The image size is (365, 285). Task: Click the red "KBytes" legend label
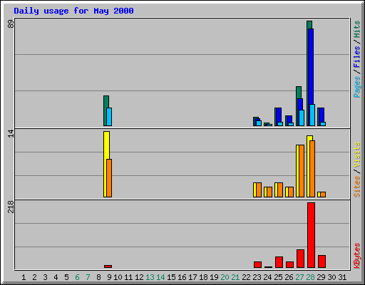tap(356, 256)
